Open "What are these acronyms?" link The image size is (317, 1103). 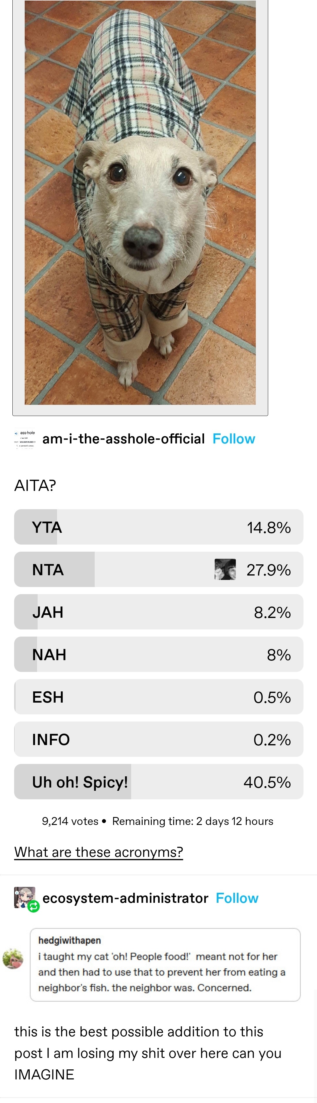(99, 852)
